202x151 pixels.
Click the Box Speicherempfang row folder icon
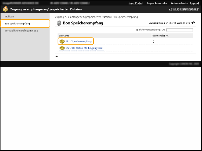point(62,42)
